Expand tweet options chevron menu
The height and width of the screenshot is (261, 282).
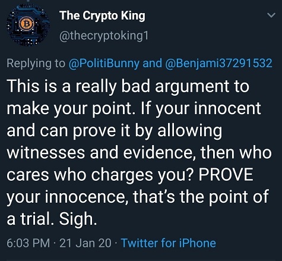click(x=271, y=15)
